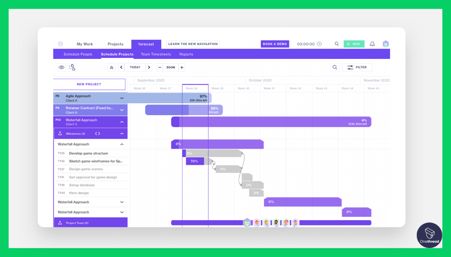This screenshot has height=257, width=451.
Task: Click the 70% progress bar segment
Action: [x=195, y=161]
